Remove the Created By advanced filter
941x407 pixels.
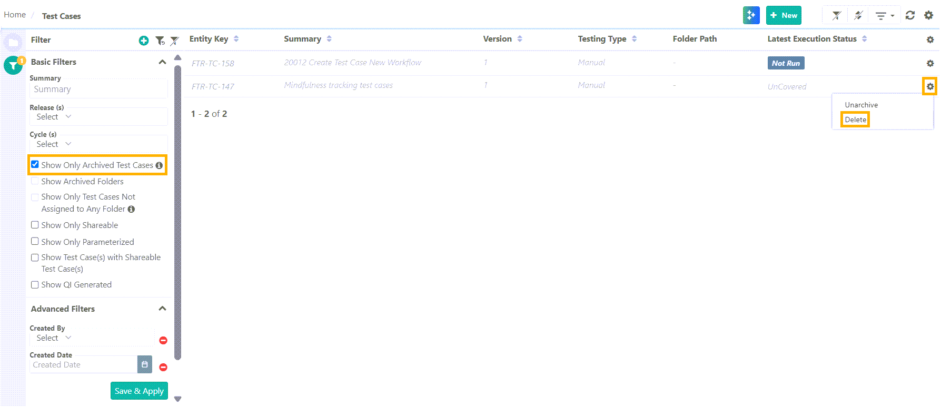[x=163, y=340]
